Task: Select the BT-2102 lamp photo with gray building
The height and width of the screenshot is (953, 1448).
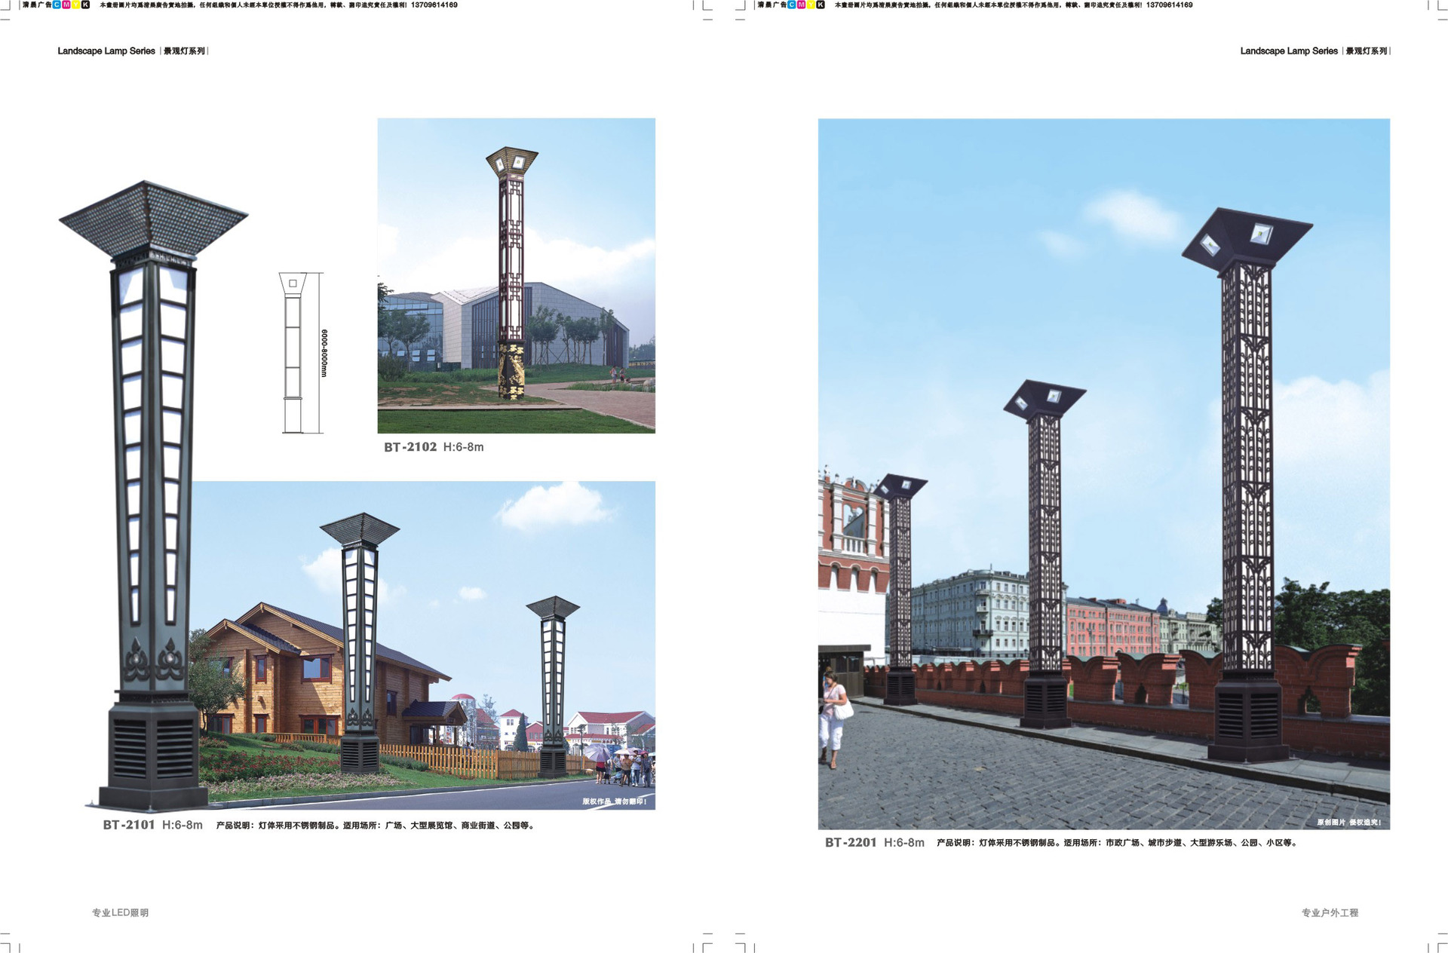Action: click(x=516, y=275)
